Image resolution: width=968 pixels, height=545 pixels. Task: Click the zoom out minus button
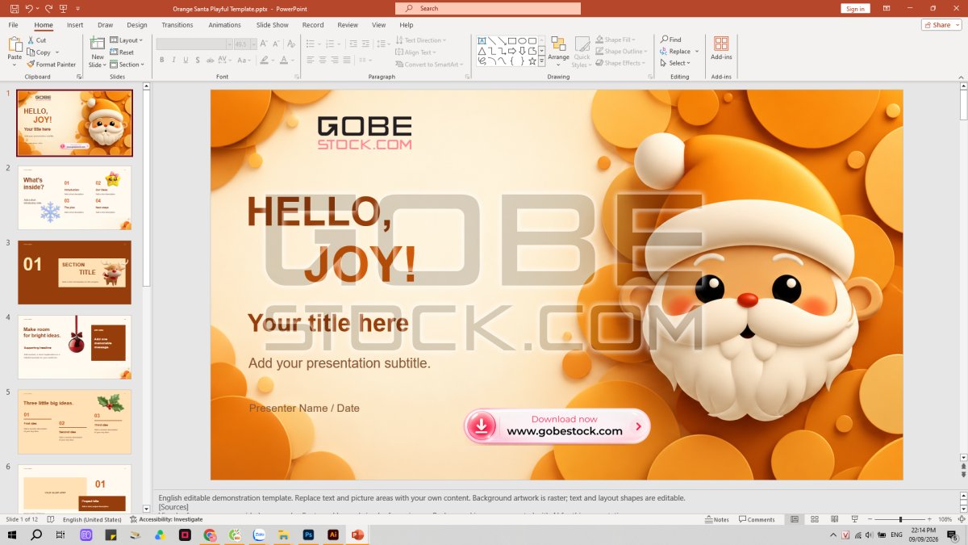[x=871, y=519]
